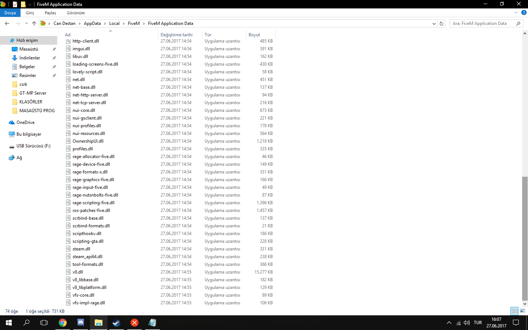
Task: Switch to the Paylaş ribbon tab
Action: pos(50,13)
